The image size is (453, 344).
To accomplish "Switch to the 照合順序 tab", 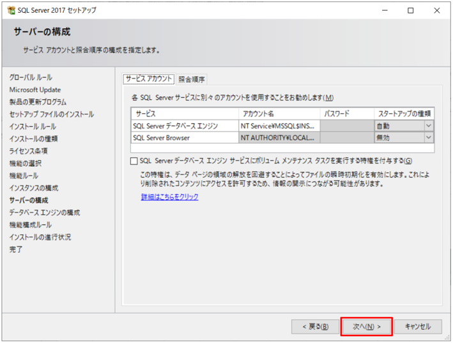I will (x=192, y=79).
